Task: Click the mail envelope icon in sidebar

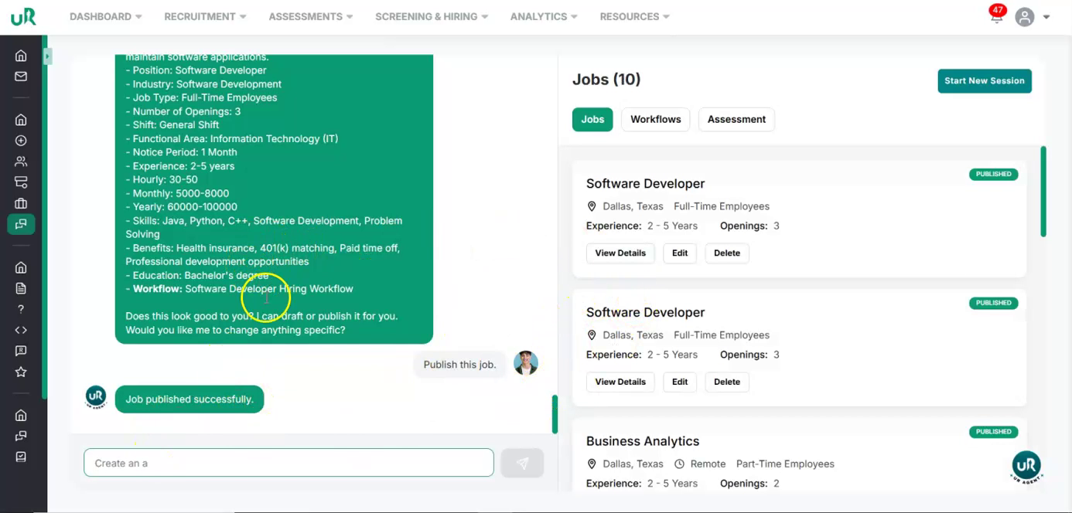Action: pos(21,76)
